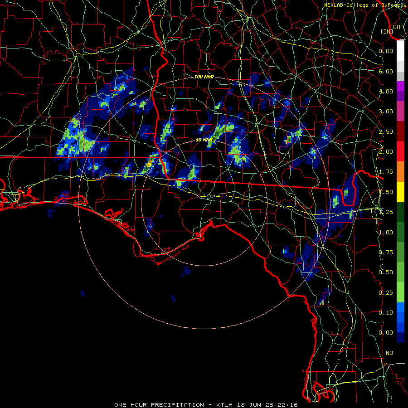The image size is (408, 408).
Task: Click the 8.00 legend value
Action: tap(386, 51)
